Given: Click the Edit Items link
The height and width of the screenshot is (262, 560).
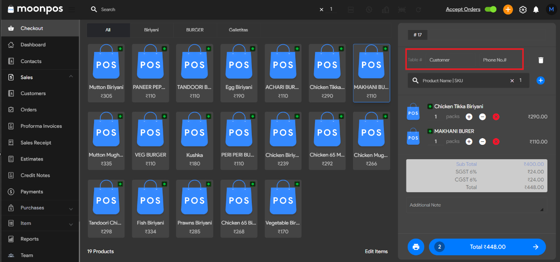Looking at the screenshot, I should click(x=376, y=251).
